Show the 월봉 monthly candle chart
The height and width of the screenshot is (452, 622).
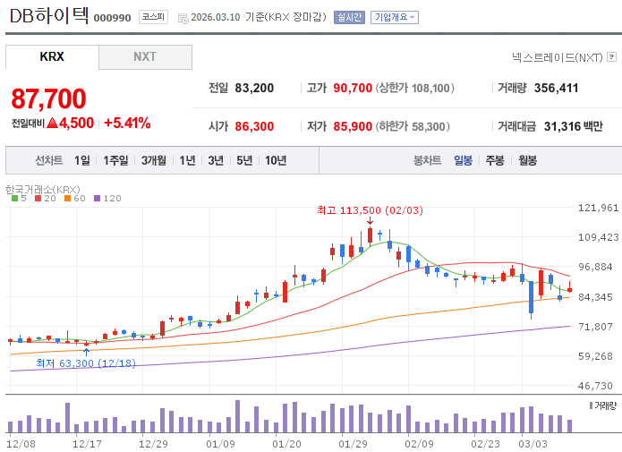click(x=527, y=160)
